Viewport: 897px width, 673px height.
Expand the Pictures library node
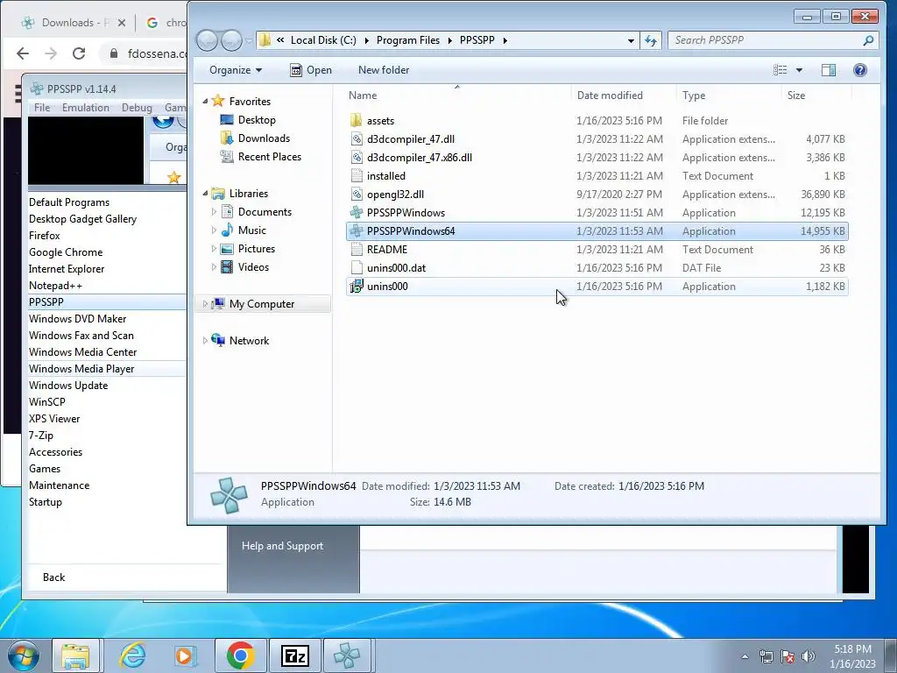click(214, 248)
